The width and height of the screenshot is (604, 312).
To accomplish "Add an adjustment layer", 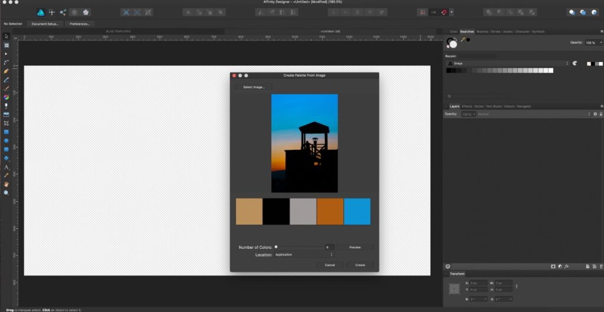I will (560, 266).
